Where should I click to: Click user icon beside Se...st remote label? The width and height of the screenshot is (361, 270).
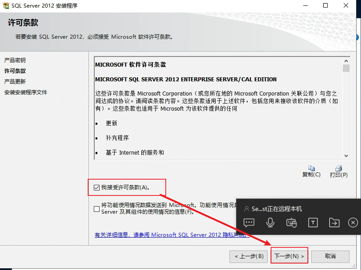[247, 209]
